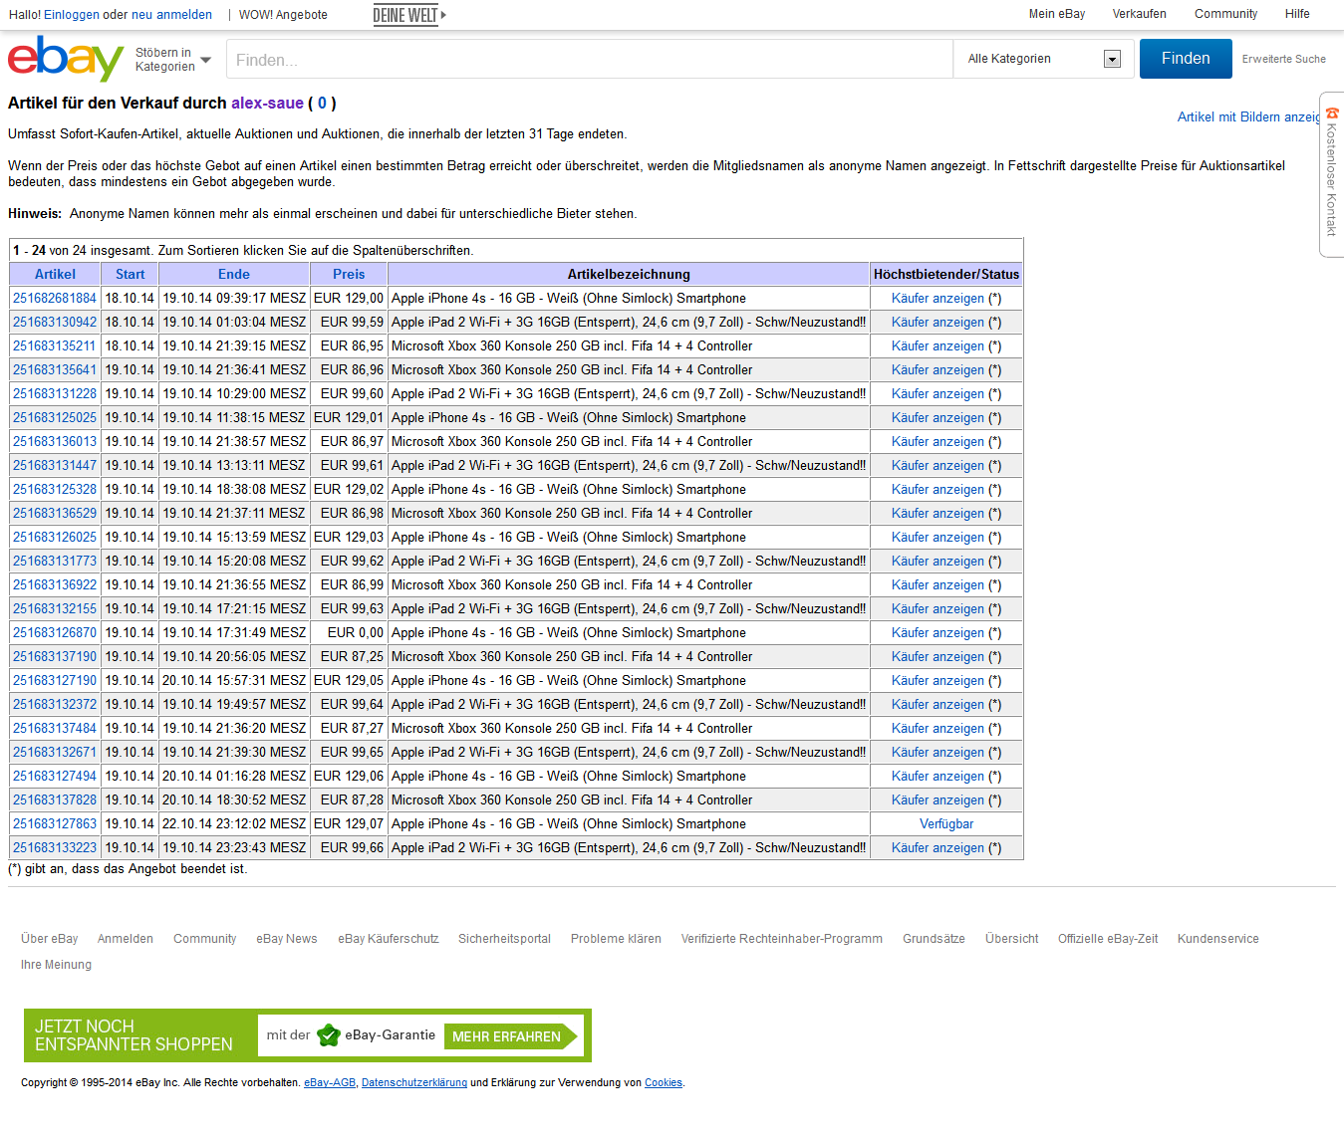The image size is (1344, 1140).
Task: Click Käufer anzeigen for EUR 0,00 iPhone row
Action: (x=938, y=633)
